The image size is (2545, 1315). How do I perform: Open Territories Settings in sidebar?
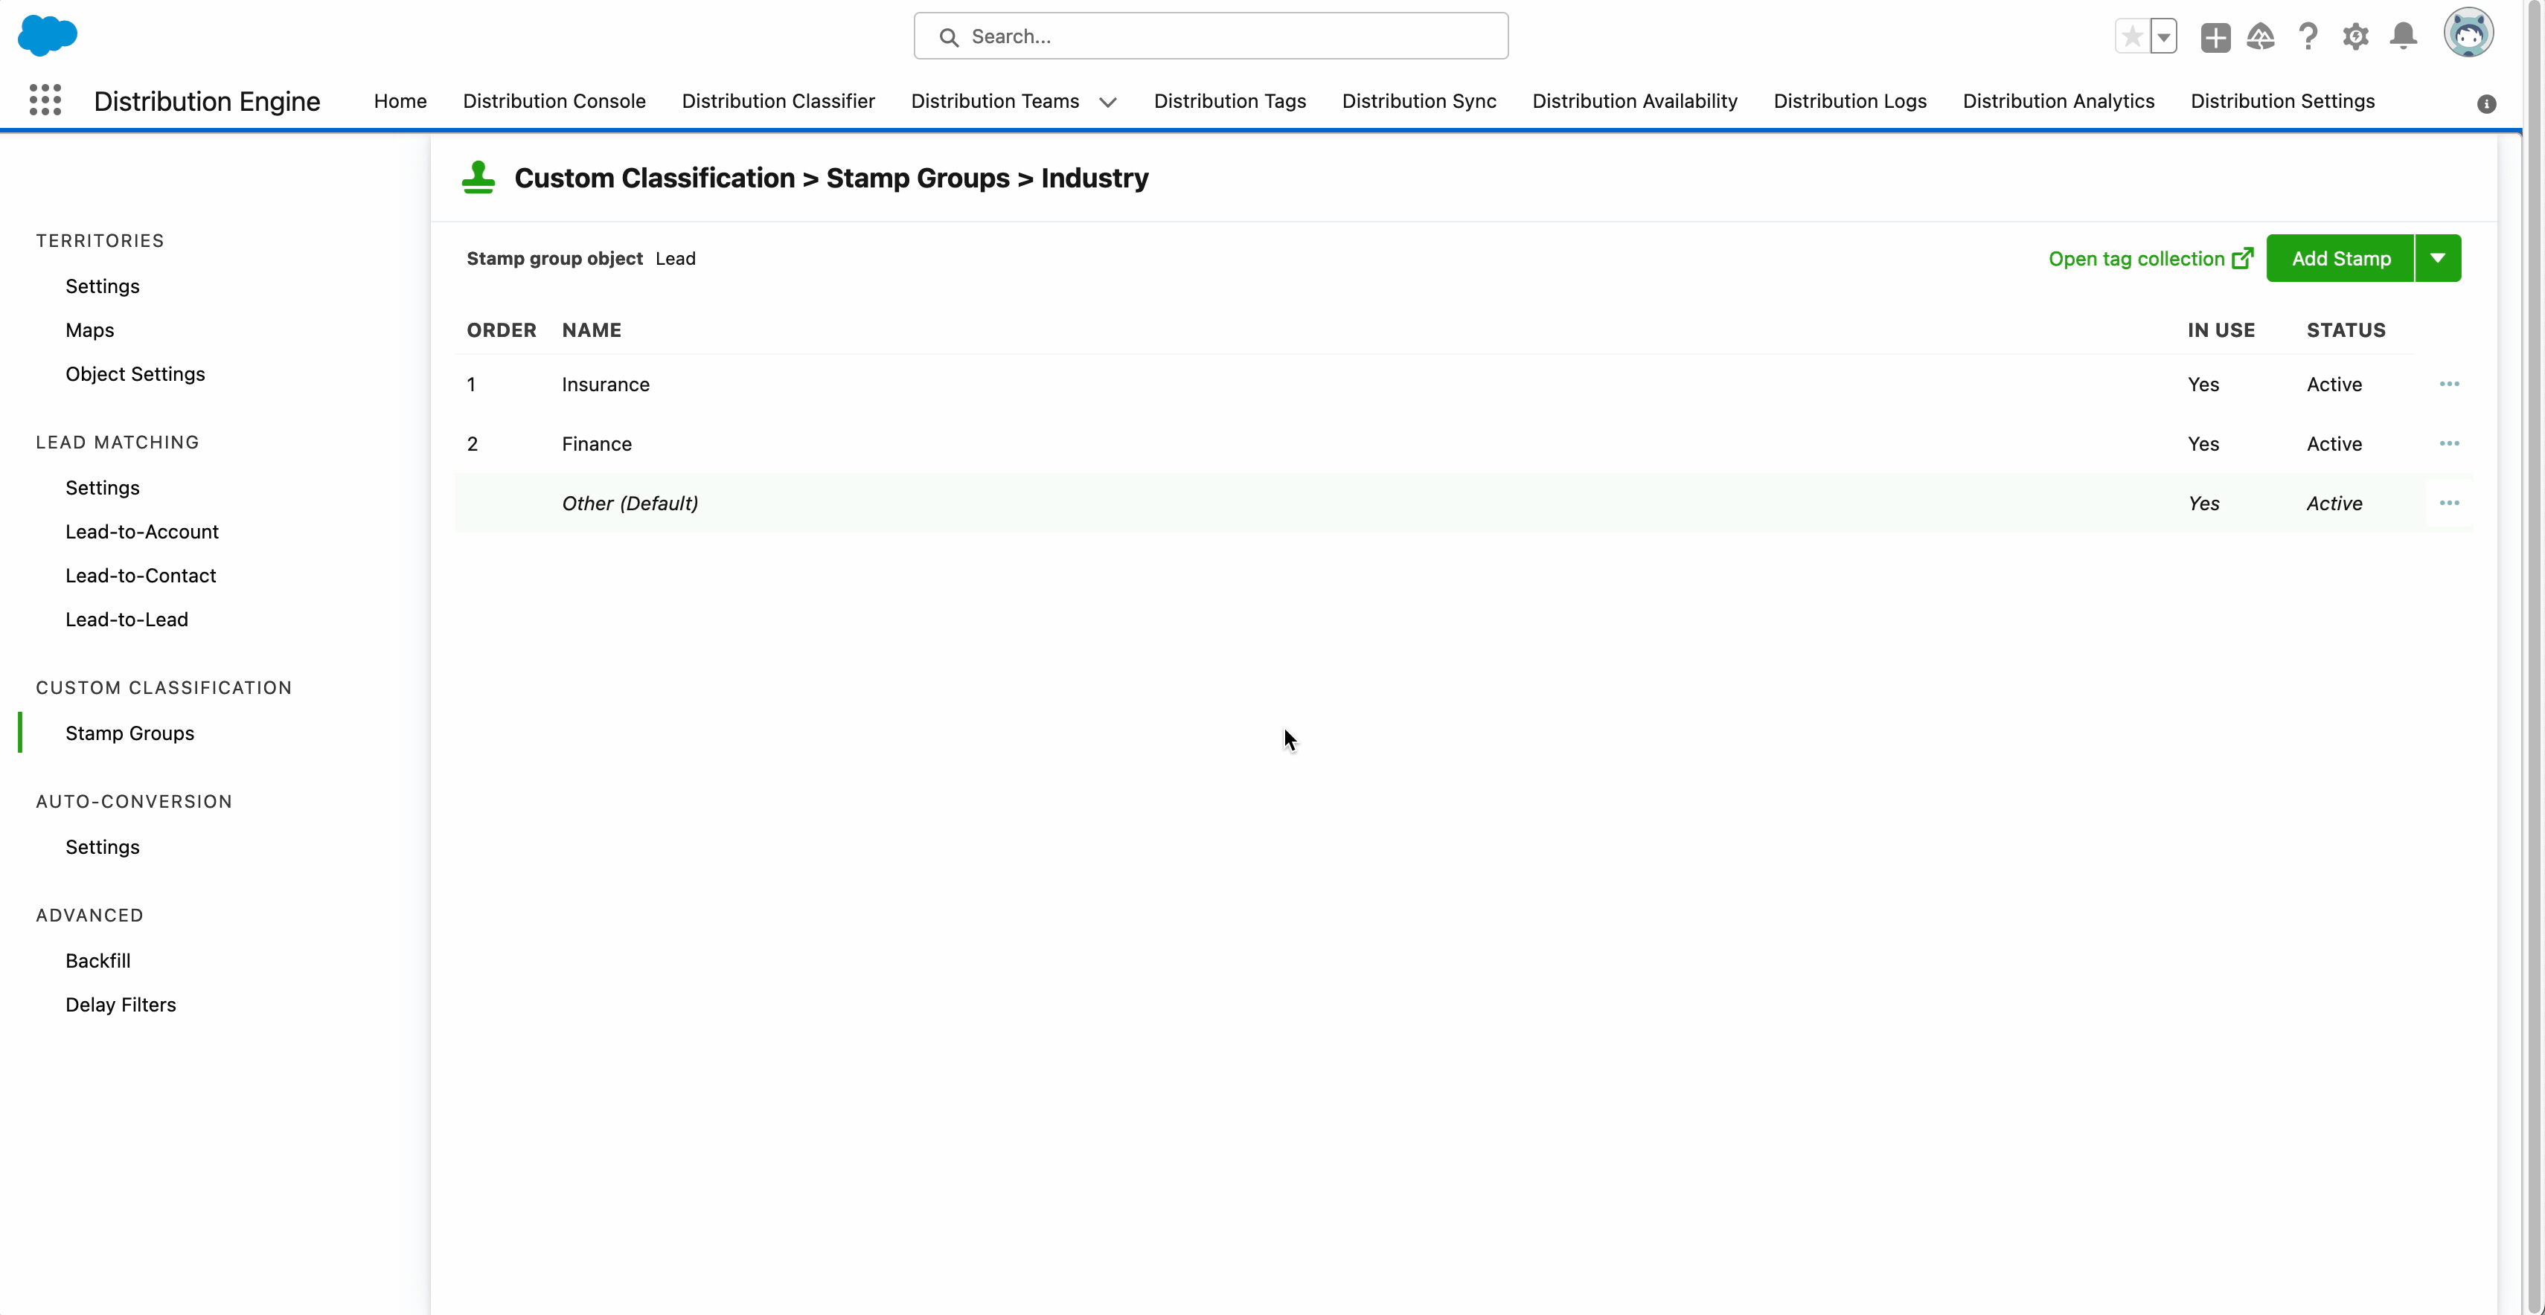coord(103,286)
